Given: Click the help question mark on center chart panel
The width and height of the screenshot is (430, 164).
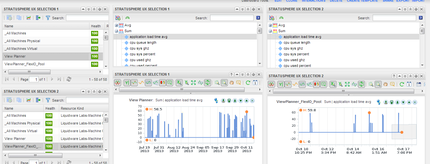Looking at the screenshot, I should click(x=231, y=74).
